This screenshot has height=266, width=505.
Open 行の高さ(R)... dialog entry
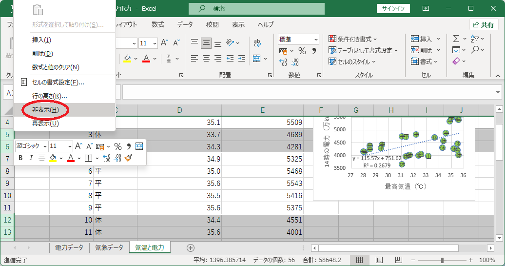[49, 96]
